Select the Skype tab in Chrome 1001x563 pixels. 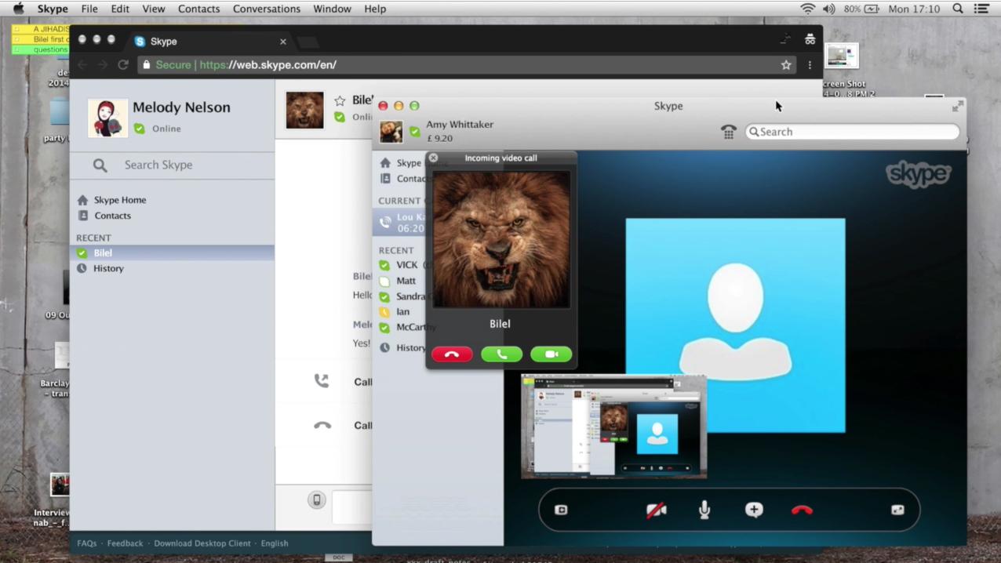tap(209, 42)
